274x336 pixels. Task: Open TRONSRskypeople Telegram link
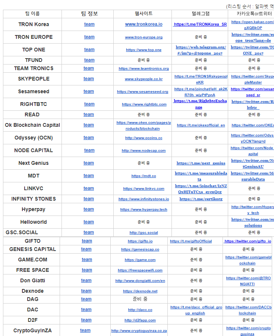click(201, 79)
